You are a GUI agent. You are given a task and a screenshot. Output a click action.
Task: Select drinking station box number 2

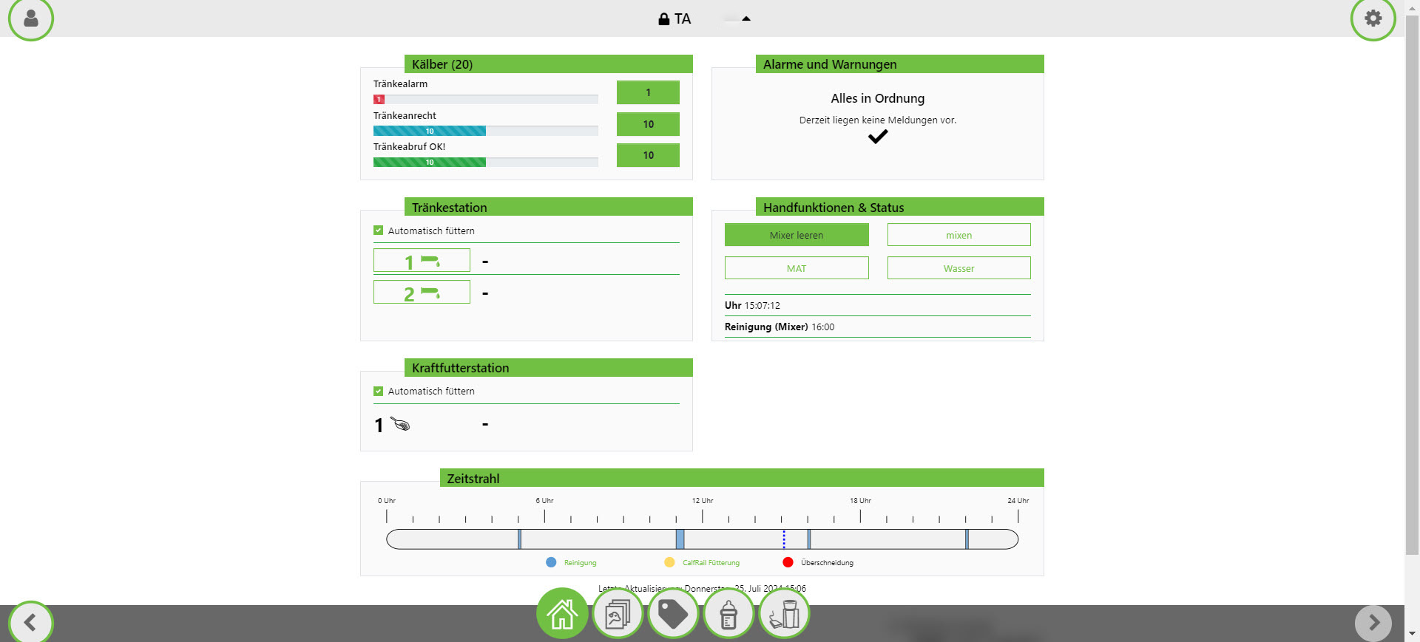pos(422,293)
